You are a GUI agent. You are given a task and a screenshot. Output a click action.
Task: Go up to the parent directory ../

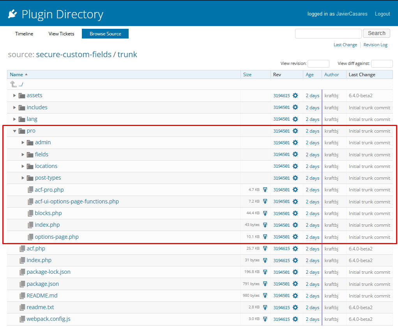click(21, 85)
